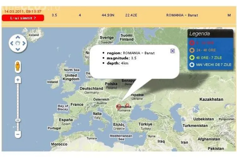Viewport: 237px width, 158px height.
Task: Click the Italia map label
Action: click(x=97, y=113)
